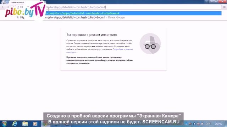Choose the 'Поиск Google' search suggestion row

tap(119, 17)
